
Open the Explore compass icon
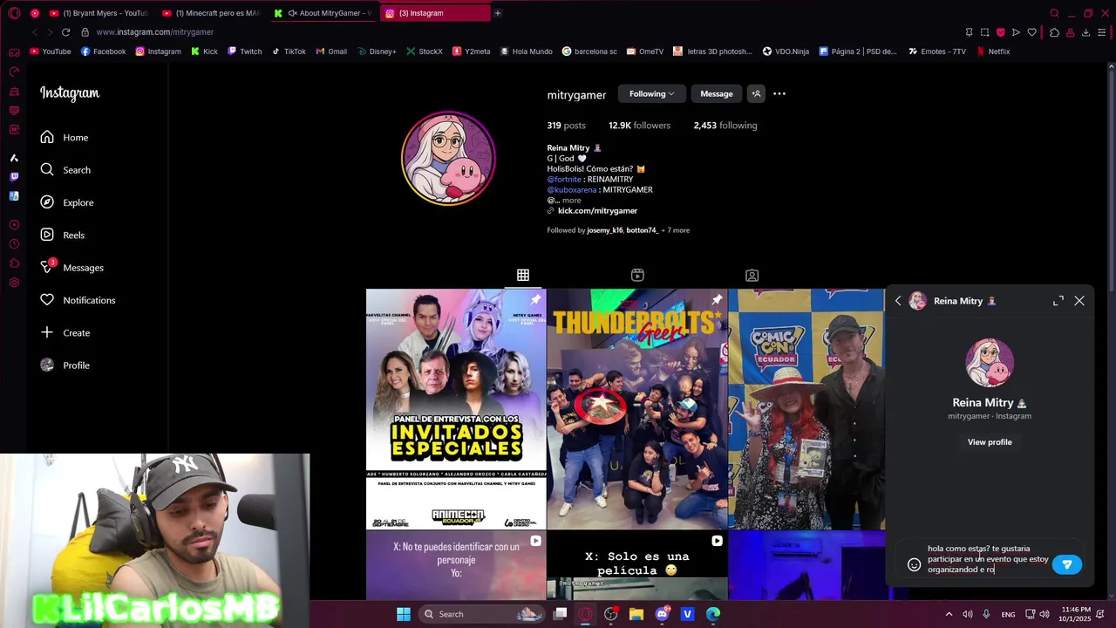(x=47, y=202)
